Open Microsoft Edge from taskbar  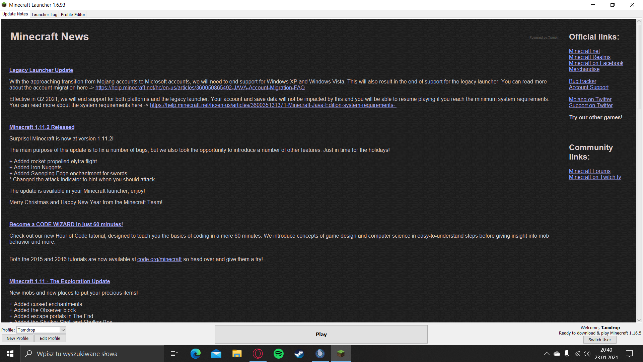point(195,354)
